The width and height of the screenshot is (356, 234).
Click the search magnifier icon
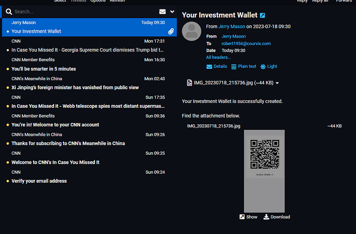[x=9, y=11]
